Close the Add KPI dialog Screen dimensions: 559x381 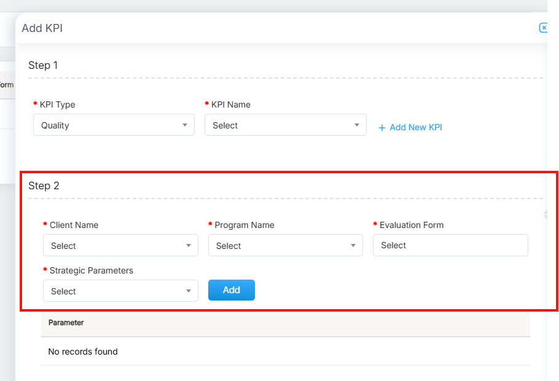pyautogui.click(x=543, y=28)
